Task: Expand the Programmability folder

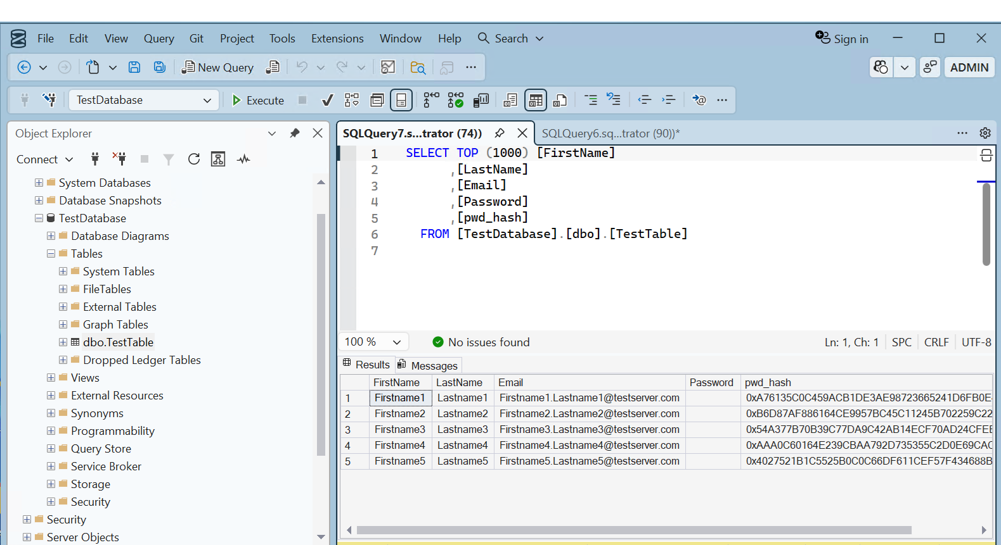Action: pos(51,430)
